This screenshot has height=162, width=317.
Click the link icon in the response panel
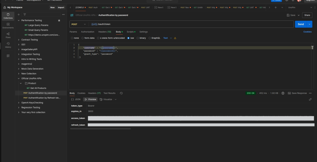pyautogui.click(x=310, y=99)
